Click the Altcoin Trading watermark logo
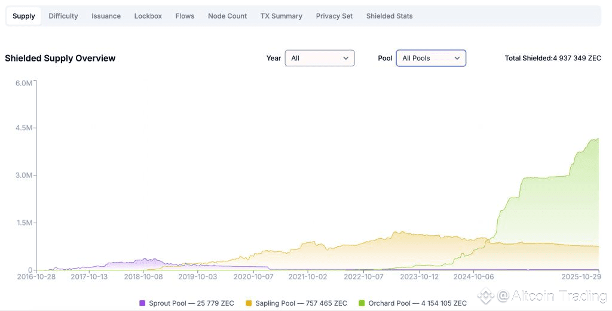 coord(485,295)
